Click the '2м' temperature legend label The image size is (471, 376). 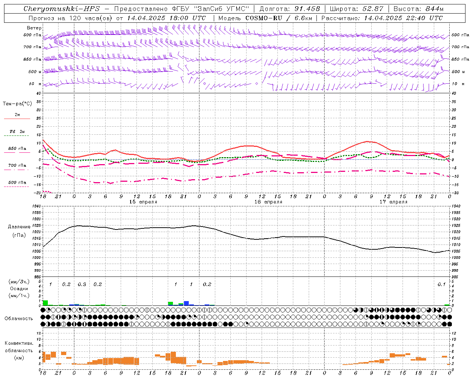point(17,115)
